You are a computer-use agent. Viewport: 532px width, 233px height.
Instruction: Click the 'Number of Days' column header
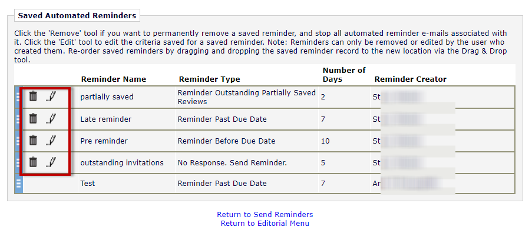coord(344,75)
